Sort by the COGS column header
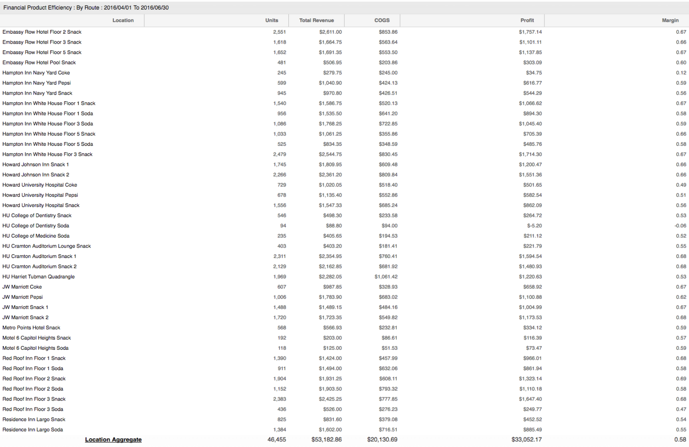This screenshot has height=447, width=689. pyautogui.click(x=372, y=20)
